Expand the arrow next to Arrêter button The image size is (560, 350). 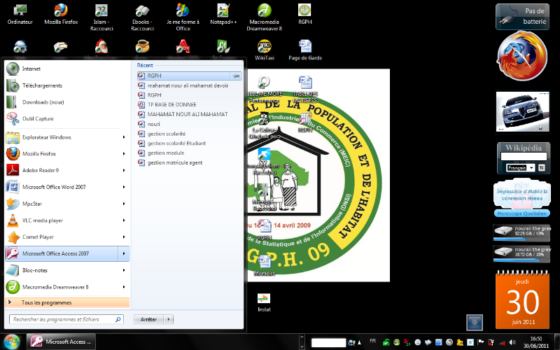coord(169,319)
